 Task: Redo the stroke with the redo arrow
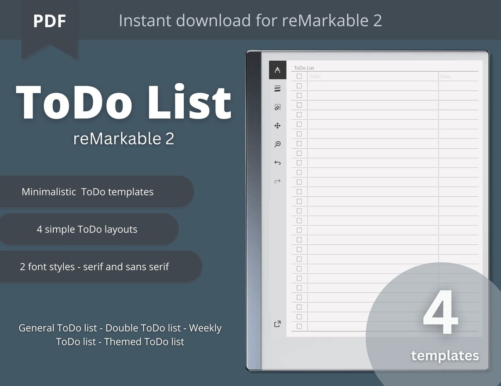(x=277, y=181)
